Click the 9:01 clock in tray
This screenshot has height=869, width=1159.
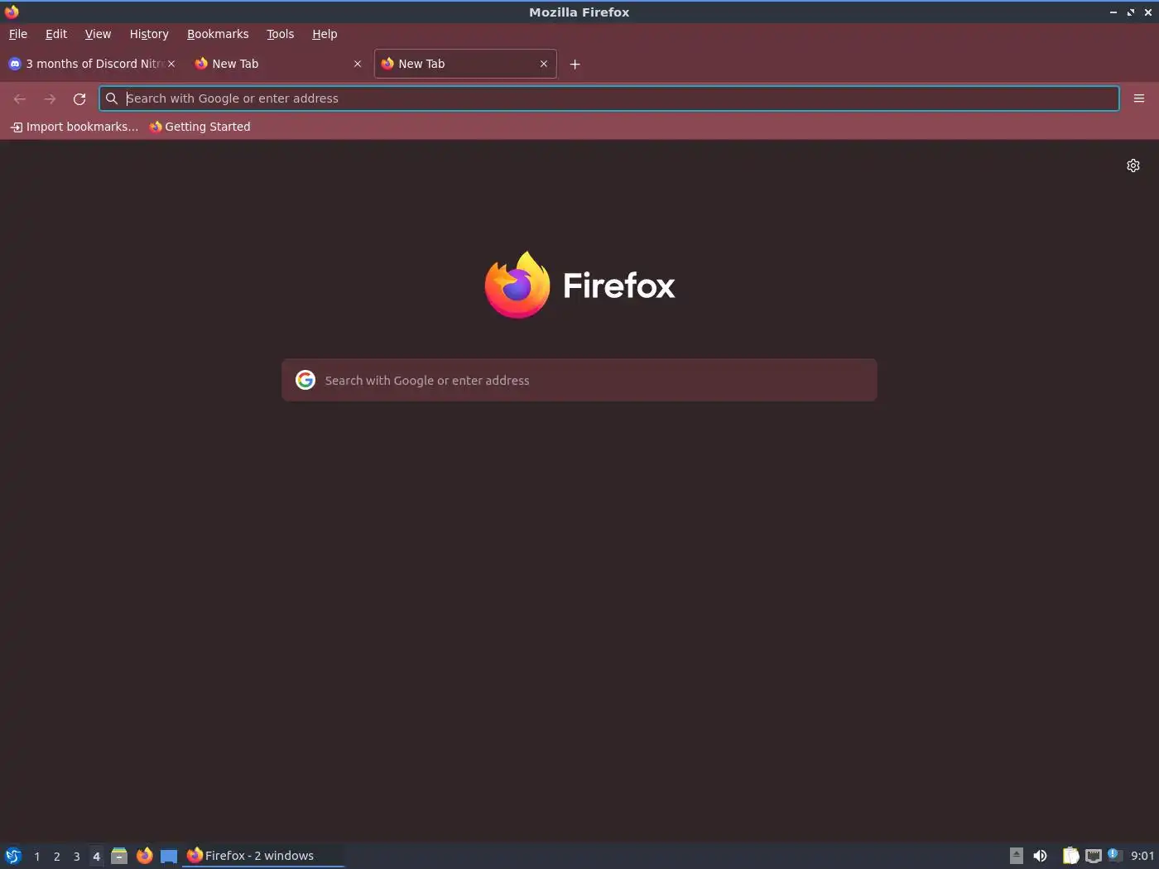tap(1142, 856)
